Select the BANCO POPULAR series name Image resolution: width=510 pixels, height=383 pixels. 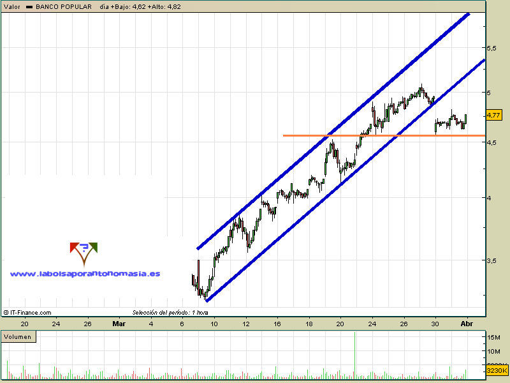63,6
